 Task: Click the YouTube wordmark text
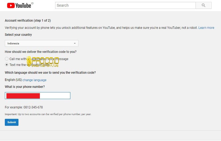(23, 5)
